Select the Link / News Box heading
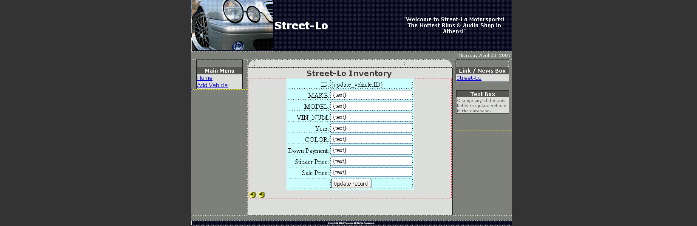 482,71
